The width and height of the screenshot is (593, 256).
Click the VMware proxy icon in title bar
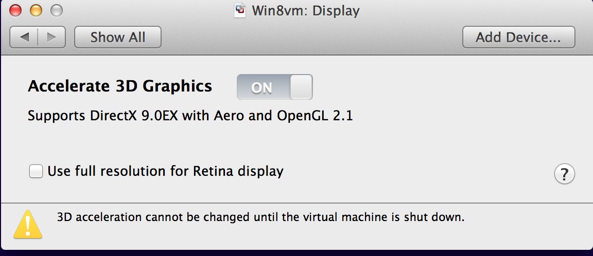click(x=240, y=10)
